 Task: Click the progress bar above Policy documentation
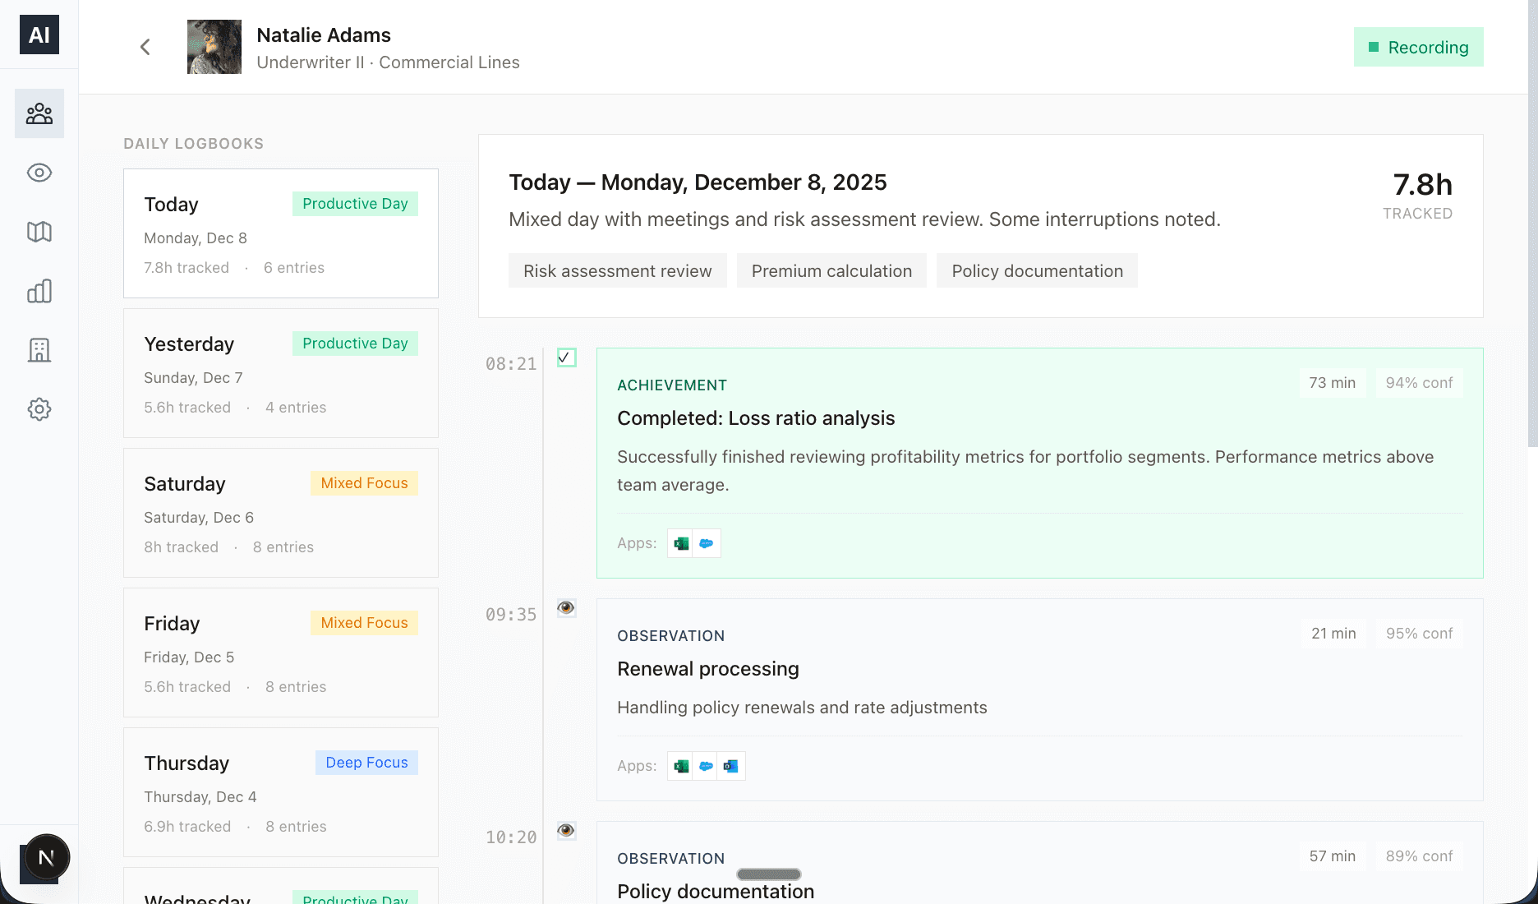pos(768,874)
